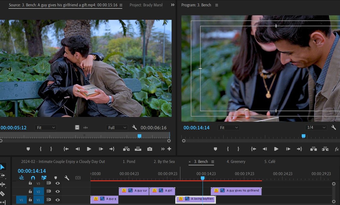Image resolution: width=340 pixels, height=205 pixels.
Task: Choose the Track Select Forward tool
Action: 2,175
